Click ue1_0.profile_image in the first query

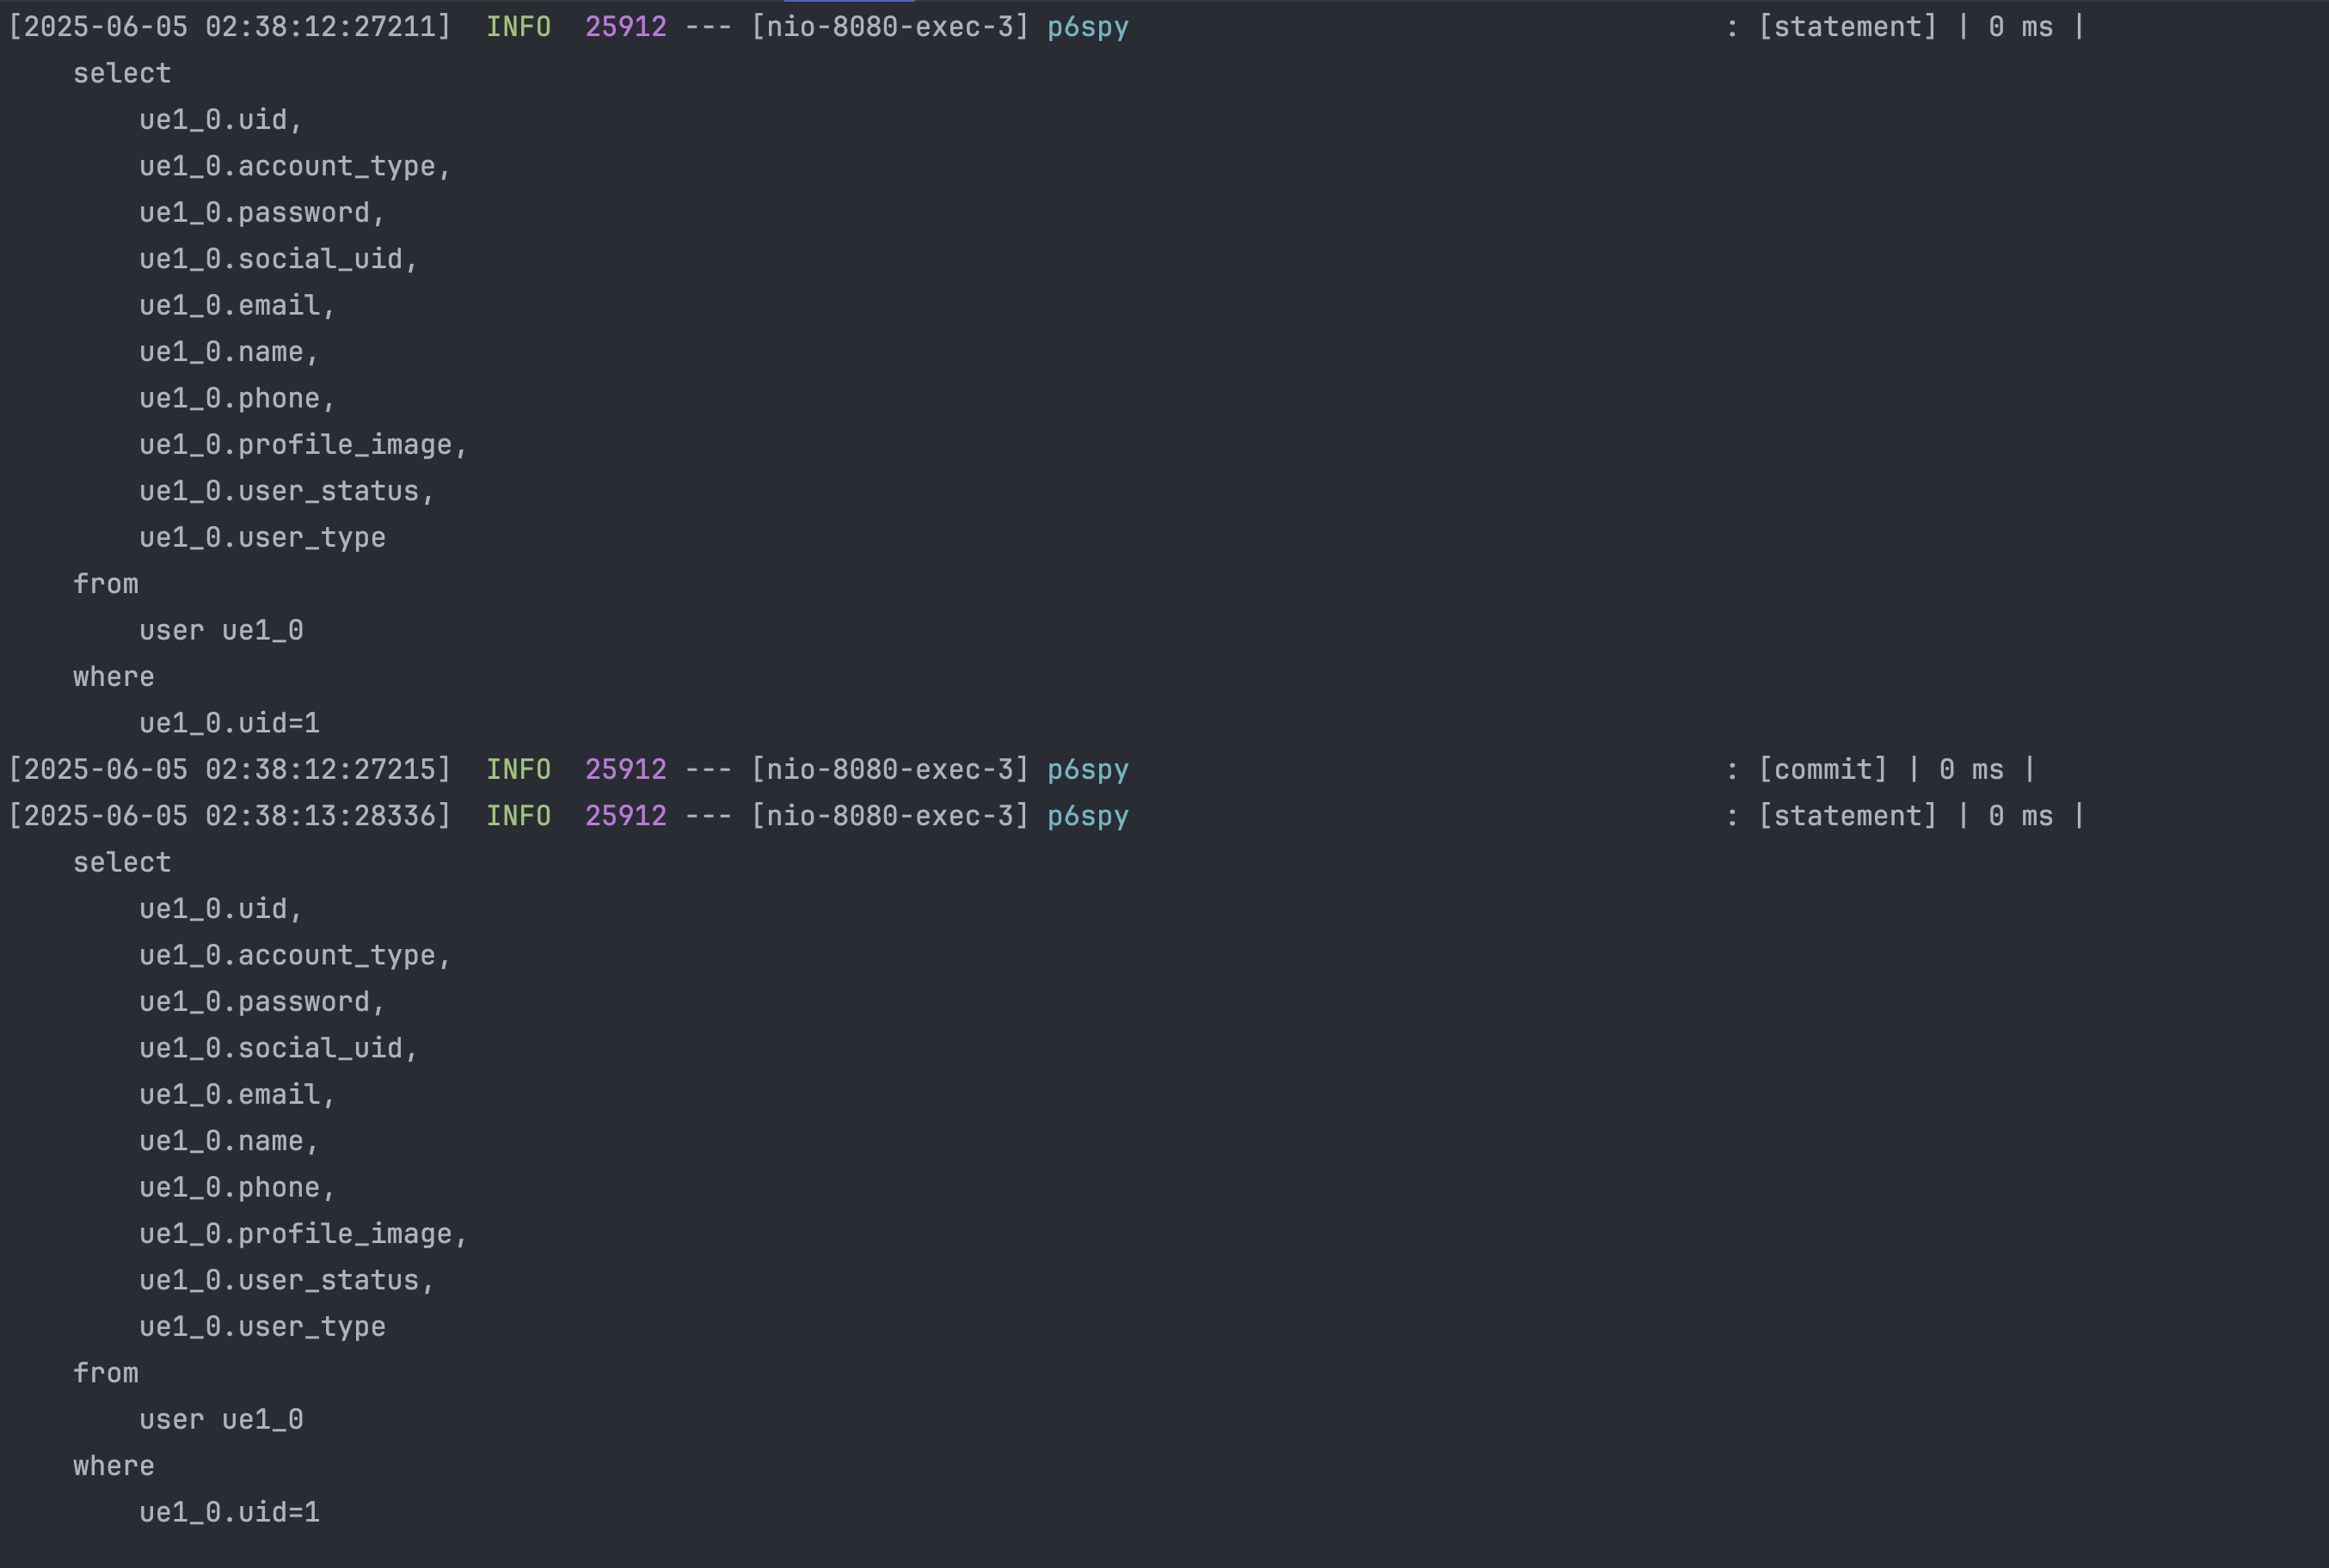[303, 445]
